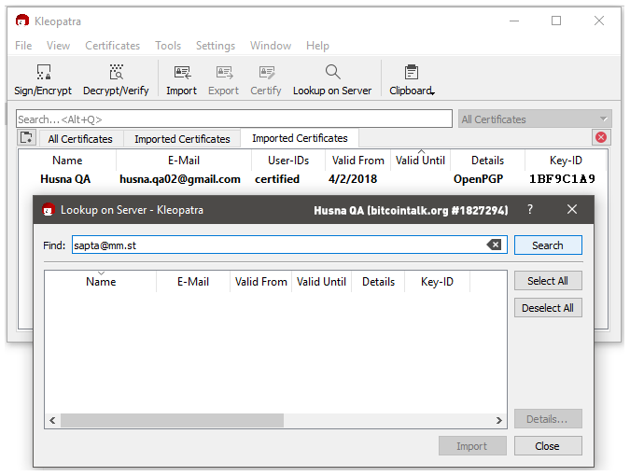Image resolution: width=630 pixels, height=476 pixels.
Task: Open the Tools menu
Action: pyautogui.click(x=168, y=46)
